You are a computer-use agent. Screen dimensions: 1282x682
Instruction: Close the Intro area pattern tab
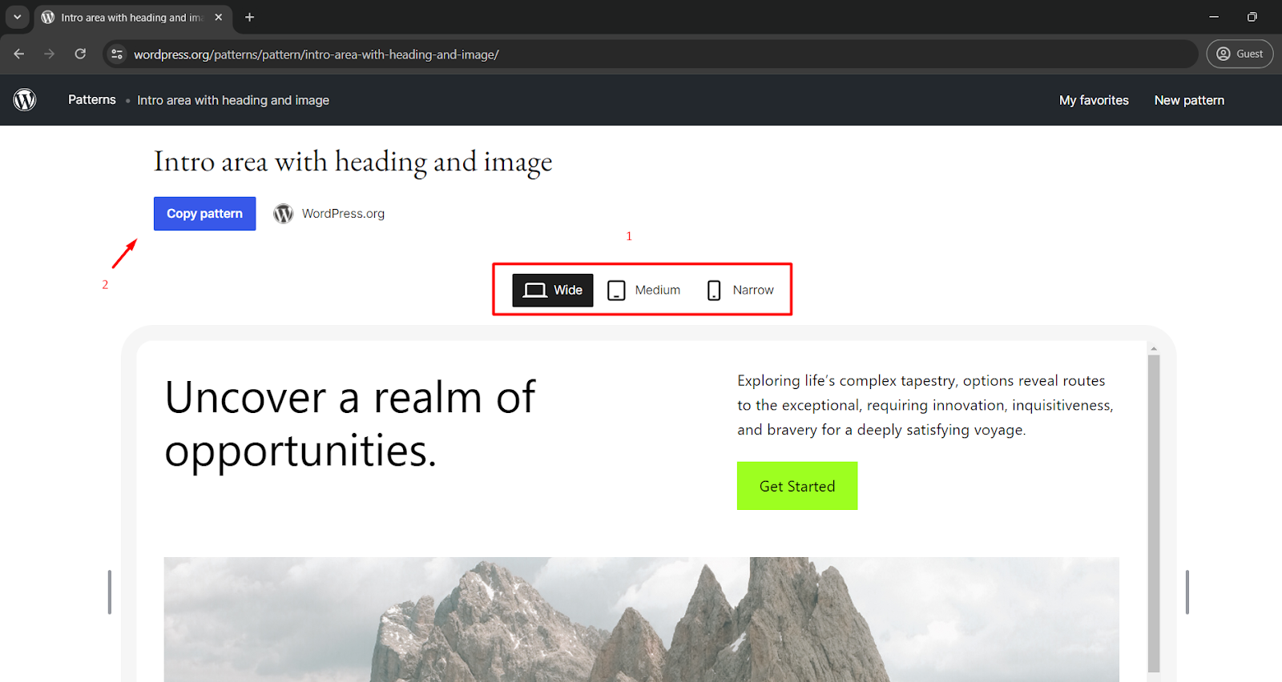[219, 17]
